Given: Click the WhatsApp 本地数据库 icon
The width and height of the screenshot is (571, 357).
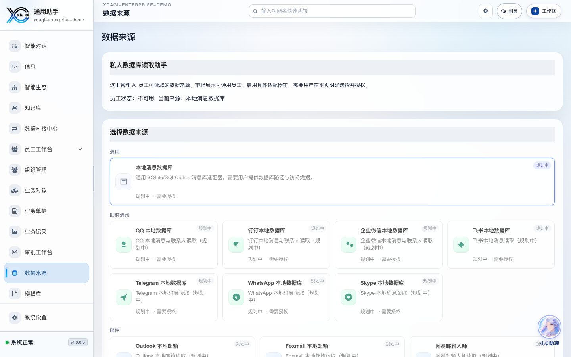Looking at the screenshot, I should (x=236, y=297).
